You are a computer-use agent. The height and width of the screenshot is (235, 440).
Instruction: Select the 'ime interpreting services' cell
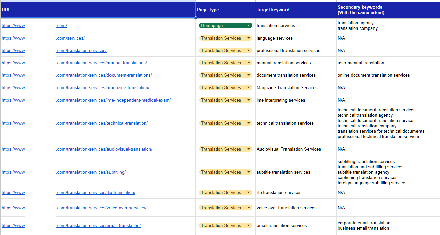[x=296, y=100]
